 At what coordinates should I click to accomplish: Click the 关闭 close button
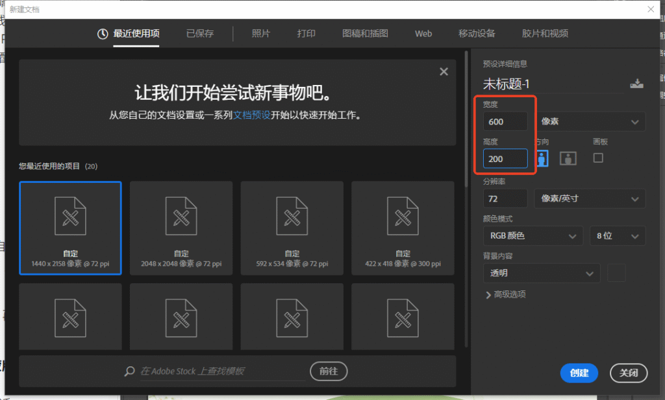629,373
